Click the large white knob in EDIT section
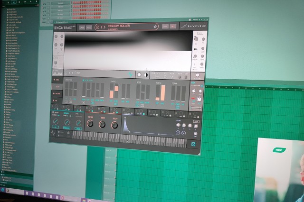Image resolution: width=304 pixels, height=202 pixels. (199, 99)
